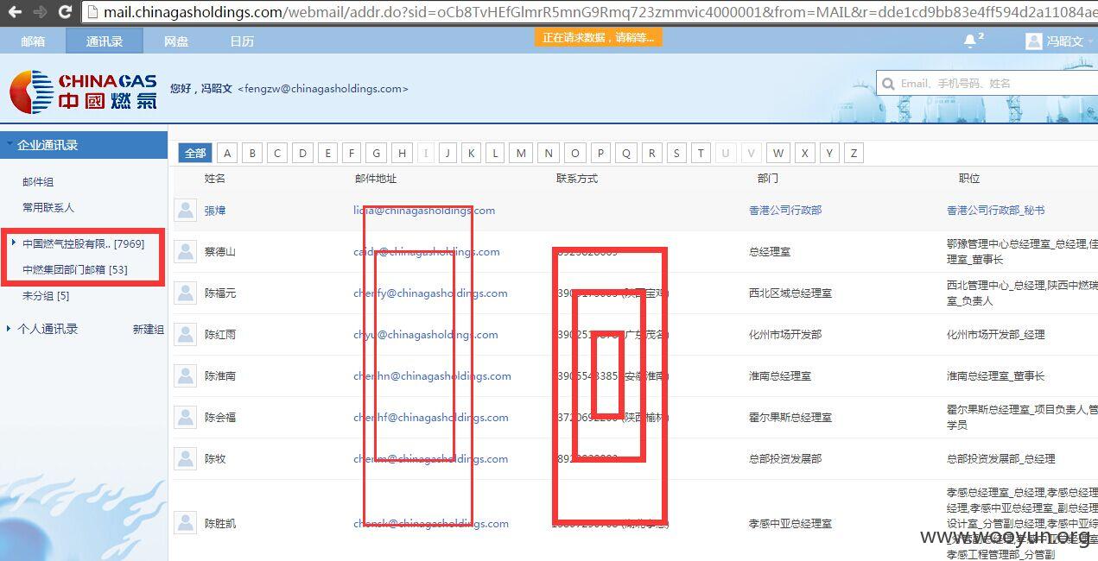Select 未分组 [5] group
Screen dimensions: 1098x561
(x=46, y=296)
